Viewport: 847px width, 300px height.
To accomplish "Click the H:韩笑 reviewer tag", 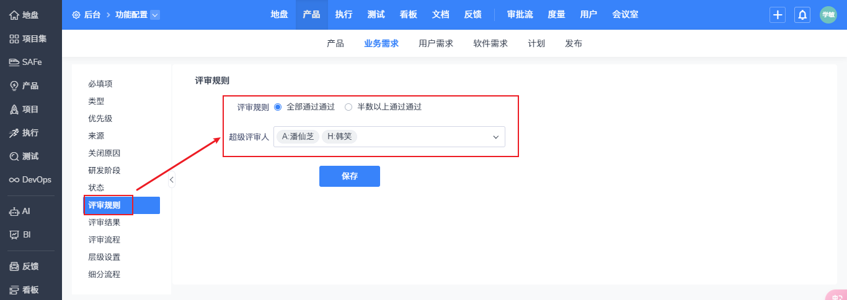I will (340, 137).
